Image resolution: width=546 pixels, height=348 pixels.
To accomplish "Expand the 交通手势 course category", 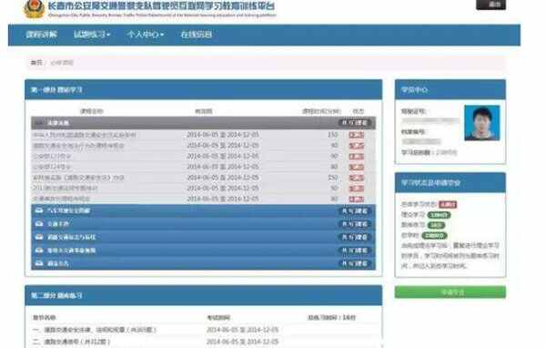I will [x=203, y=224].
